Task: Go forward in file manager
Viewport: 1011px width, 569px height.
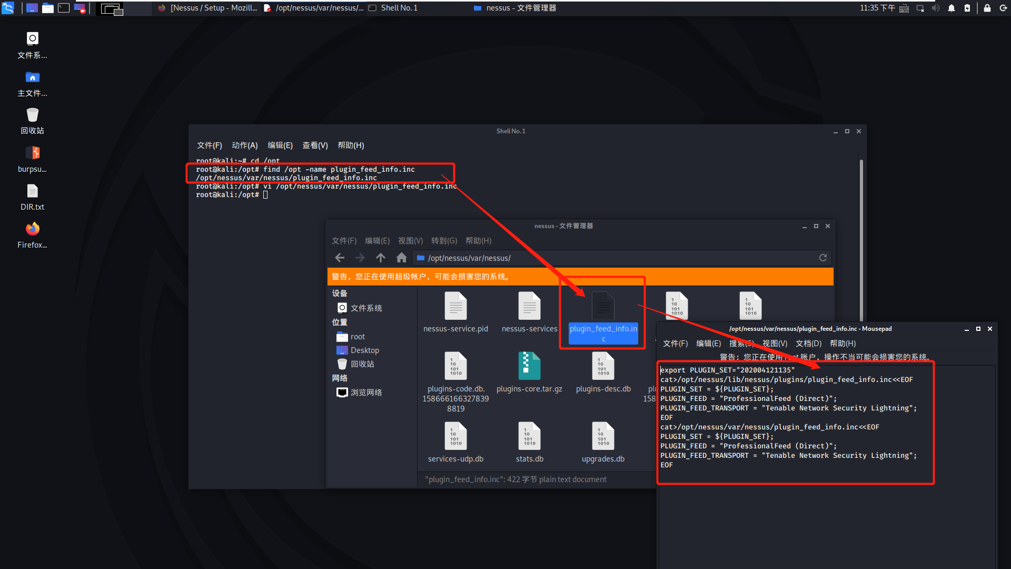Action: 360,258
